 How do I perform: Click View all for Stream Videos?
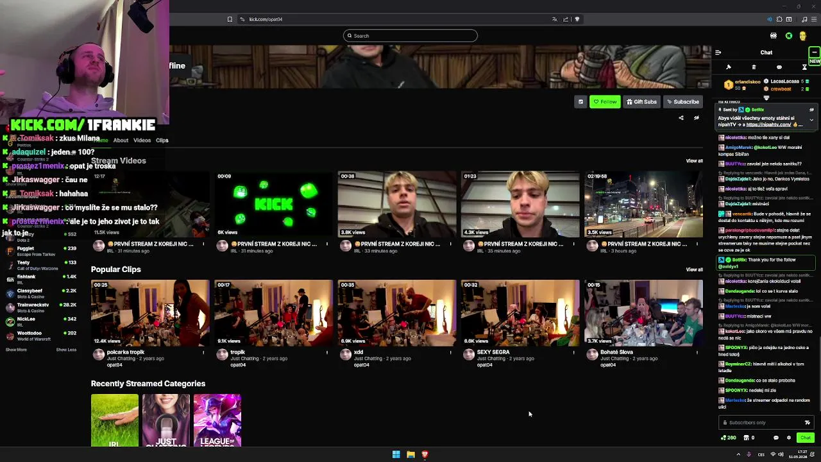pyautogui.click(x=694, y=161)
